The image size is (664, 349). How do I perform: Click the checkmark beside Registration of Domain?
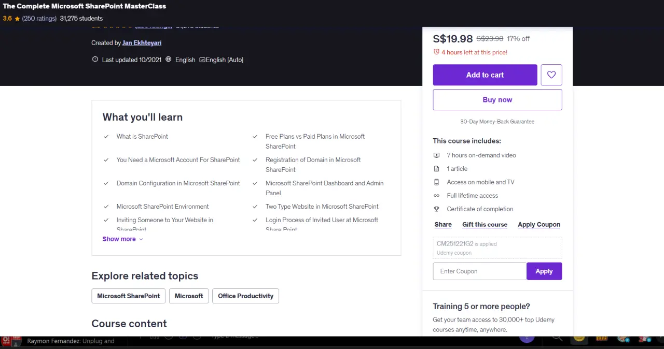tap(255, 160)
